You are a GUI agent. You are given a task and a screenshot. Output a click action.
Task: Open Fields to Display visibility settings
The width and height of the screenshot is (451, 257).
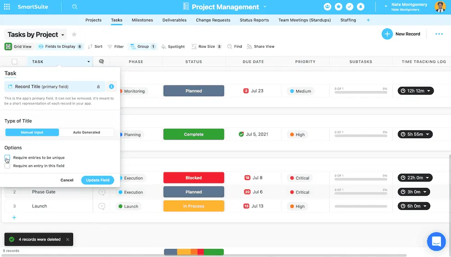point(60,46)
